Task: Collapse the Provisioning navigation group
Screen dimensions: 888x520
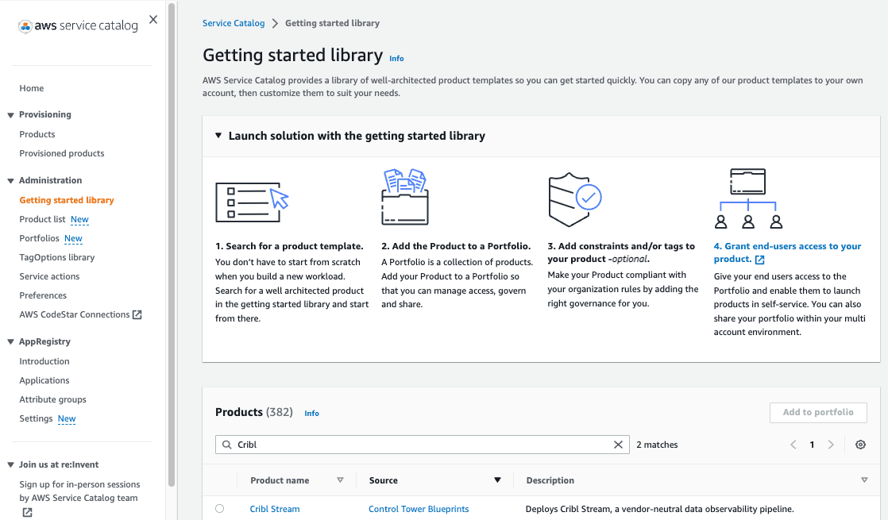Action: pyautogui.click(x=10, y=114)
